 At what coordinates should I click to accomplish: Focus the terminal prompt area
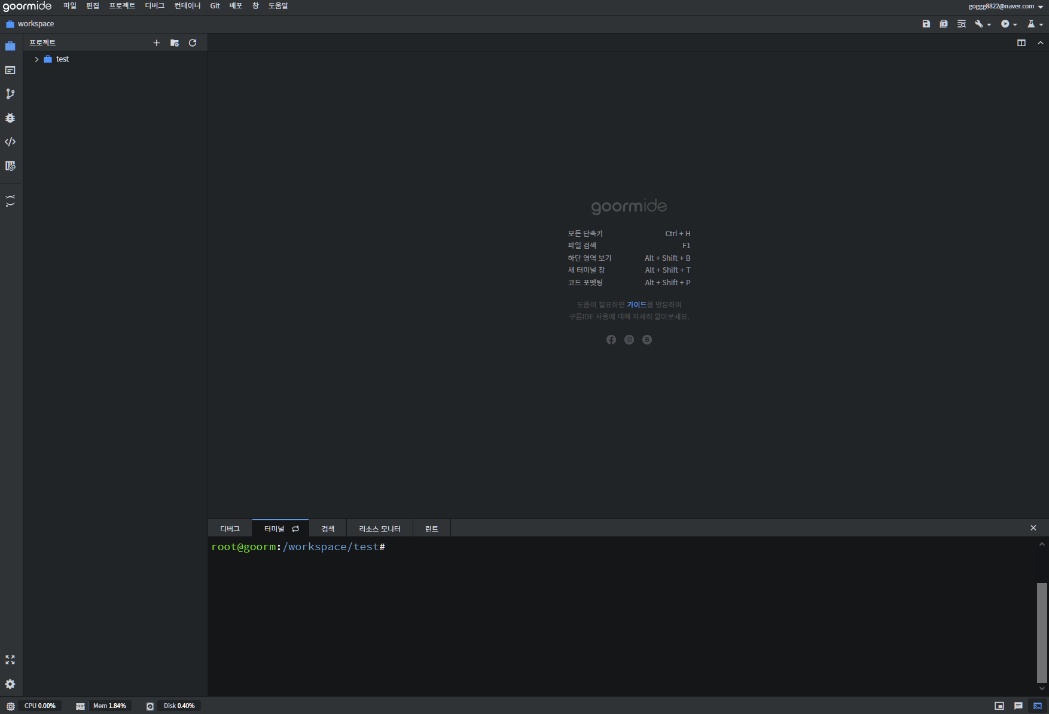point(622,616)
